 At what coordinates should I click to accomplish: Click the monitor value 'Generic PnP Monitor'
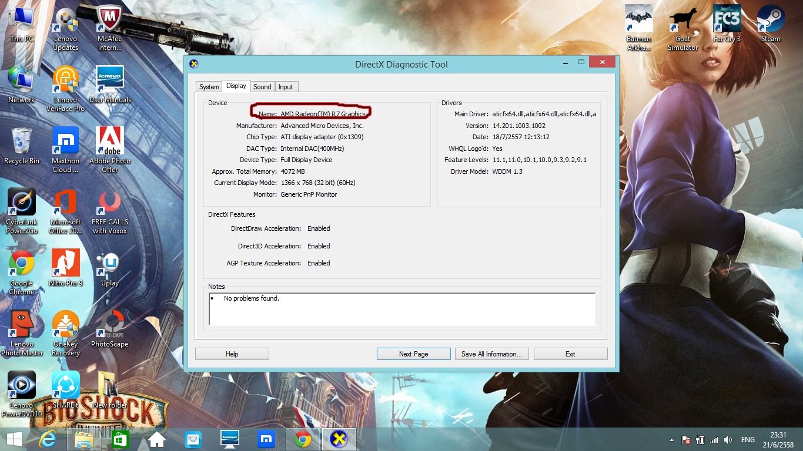tap(309, 194)
